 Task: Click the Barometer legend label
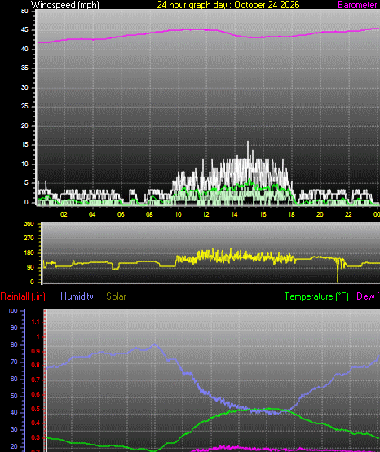[x=357, y=5]
